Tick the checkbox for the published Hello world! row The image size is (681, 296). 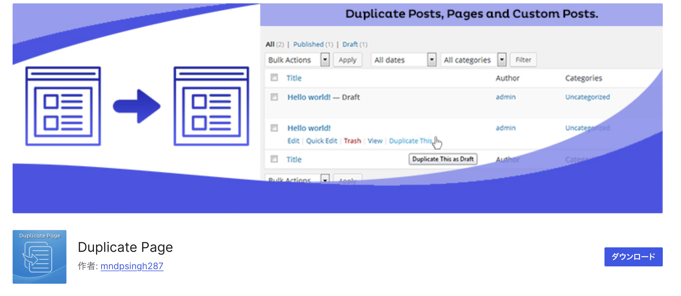274,128
